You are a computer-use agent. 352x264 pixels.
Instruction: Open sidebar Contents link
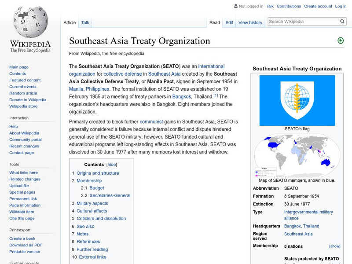[18, 73]
